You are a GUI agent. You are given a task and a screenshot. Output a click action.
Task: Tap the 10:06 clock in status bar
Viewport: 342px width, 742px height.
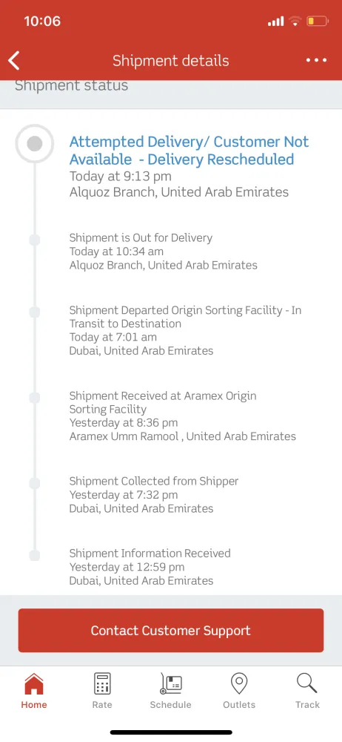click(42, 22)
